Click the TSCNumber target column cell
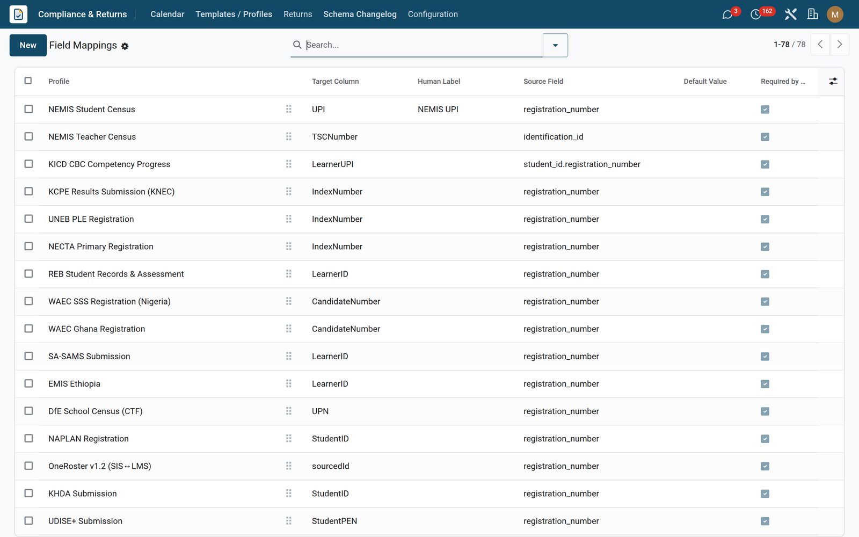This screenshot has height=537, width=859. point(334,137)
